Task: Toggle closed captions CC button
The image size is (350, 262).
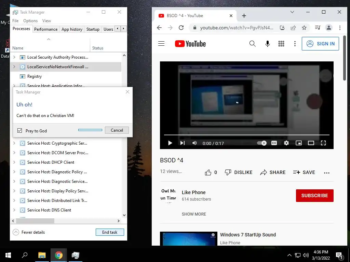Action: click(x=274, y=143)
